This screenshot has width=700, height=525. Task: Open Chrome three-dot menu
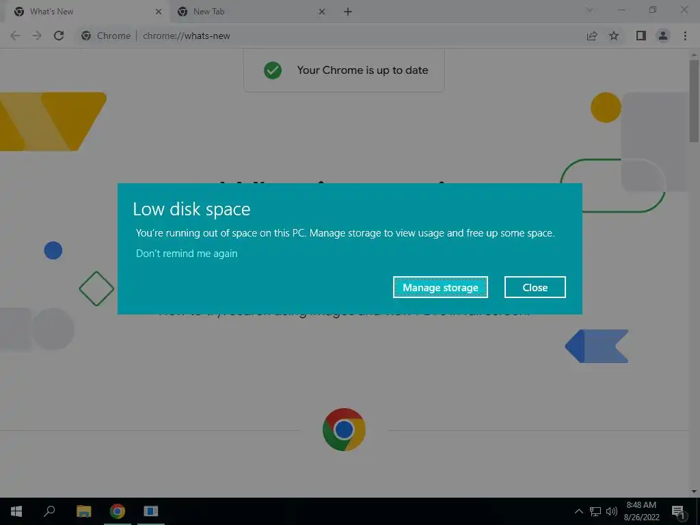coord(685,36)
